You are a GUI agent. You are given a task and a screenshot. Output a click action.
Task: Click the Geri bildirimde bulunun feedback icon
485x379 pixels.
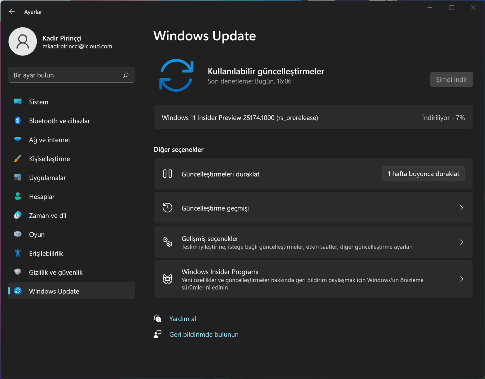click(158, 334)
